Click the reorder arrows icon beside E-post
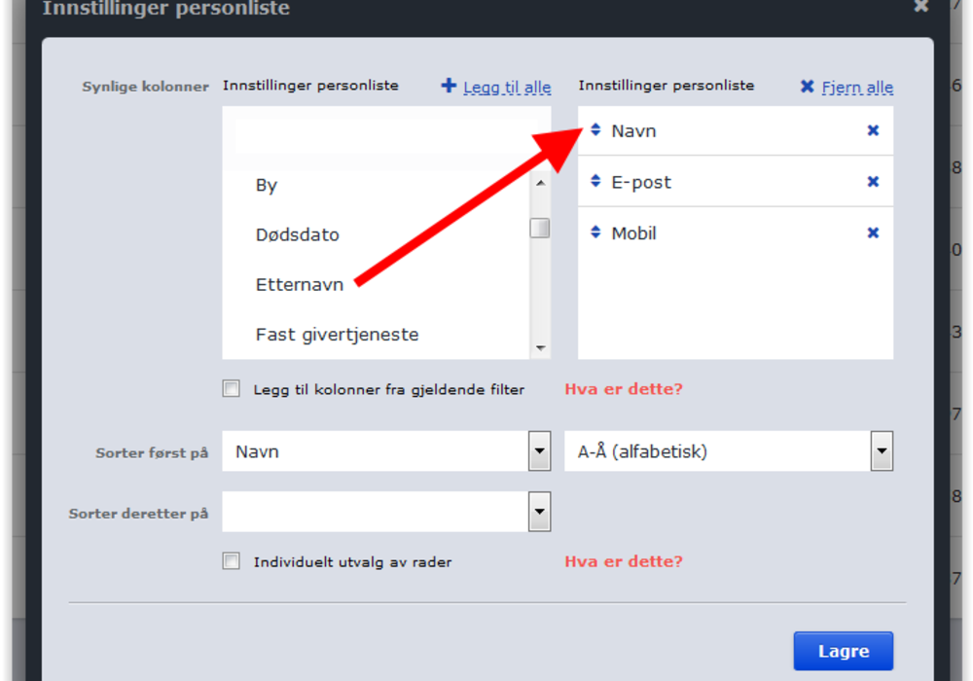 click(595, 181)
